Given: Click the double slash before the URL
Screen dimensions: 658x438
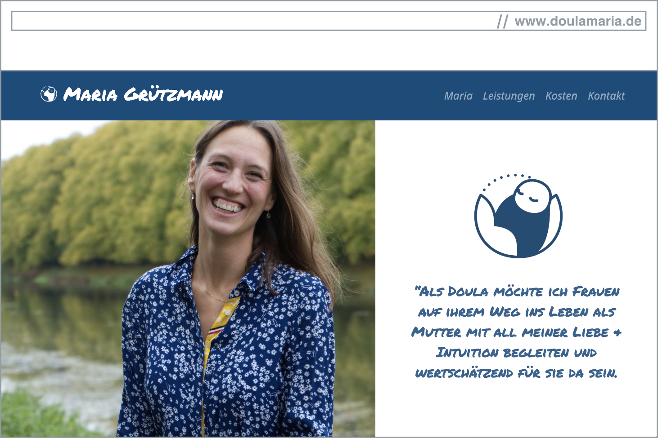Looking at the screenshot, I should pyautogui.click(x=502, y=21).
